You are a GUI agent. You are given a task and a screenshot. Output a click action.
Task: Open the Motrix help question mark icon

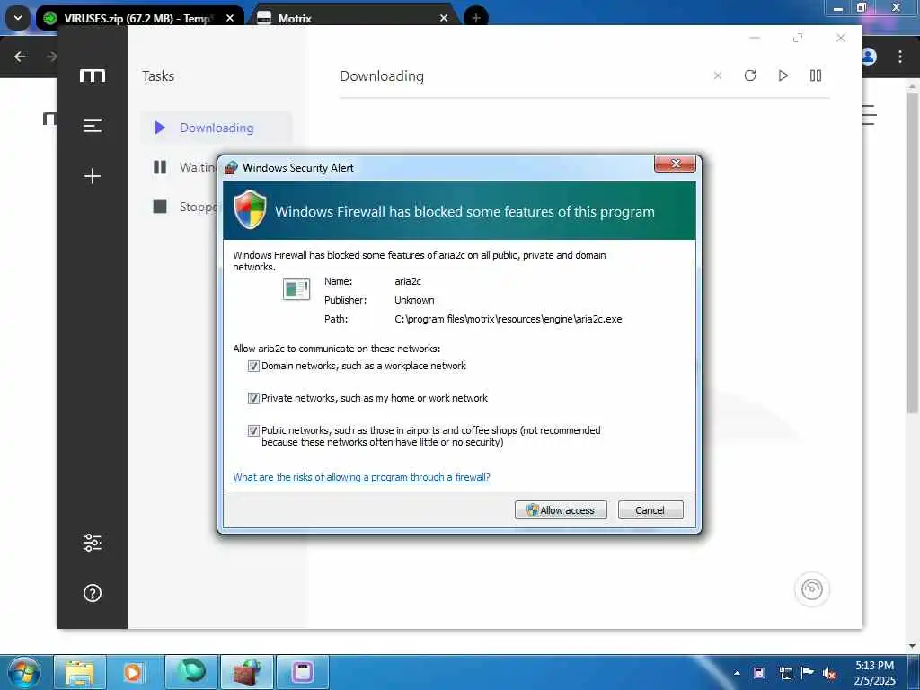[x=93, y=593]
